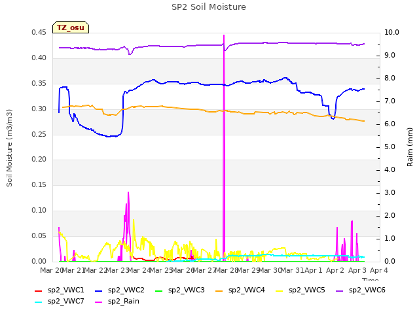
Task: Click the 2.0 right axis tick label
Action: click(x=390, y=216)
